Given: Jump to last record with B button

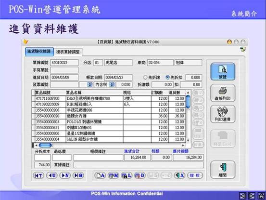Looking at the screenshot, I should click(78, 175).
